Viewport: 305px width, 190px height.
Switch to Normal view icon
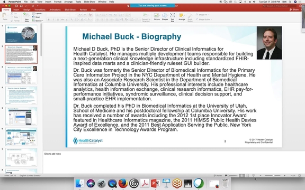pyautogui.click(x=242, y=175)
